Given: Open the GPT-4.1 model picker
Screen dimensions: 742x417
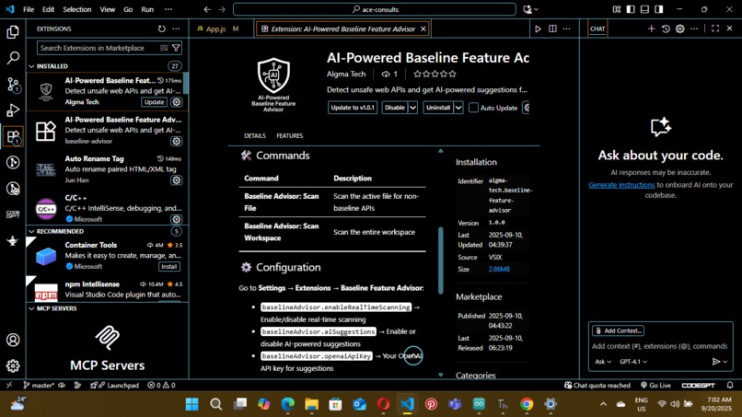Looking at the screenshot, I should [633, 362].
